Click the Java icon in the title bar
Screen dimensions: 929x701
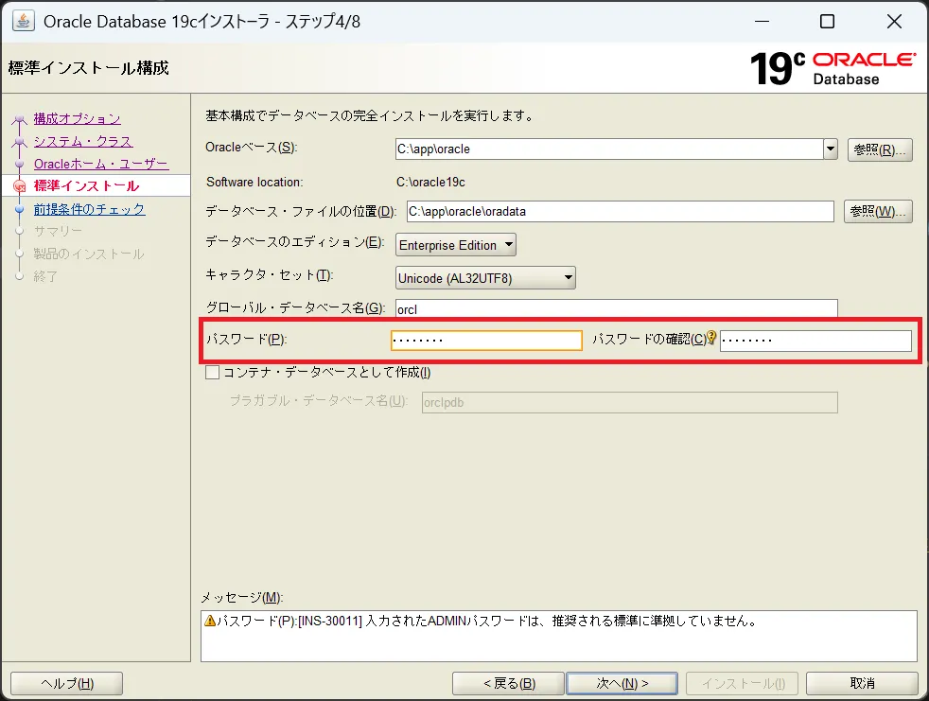23,21
